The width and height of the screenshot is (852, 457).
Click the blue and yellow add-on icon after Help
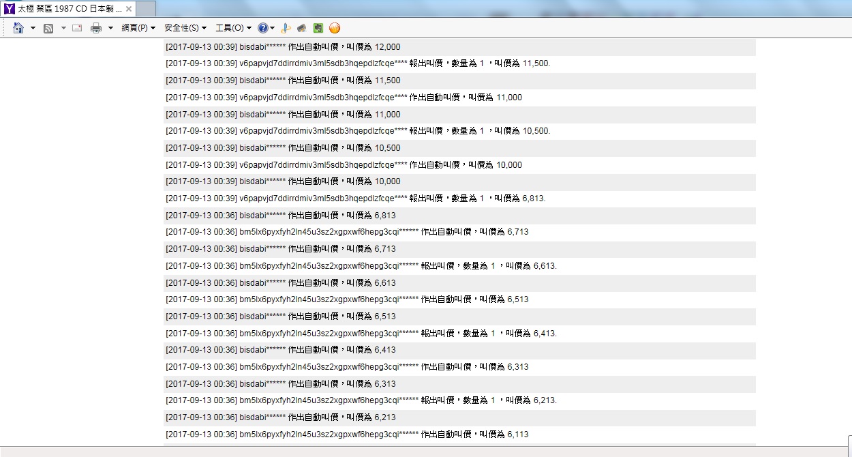tap(286, 28)
